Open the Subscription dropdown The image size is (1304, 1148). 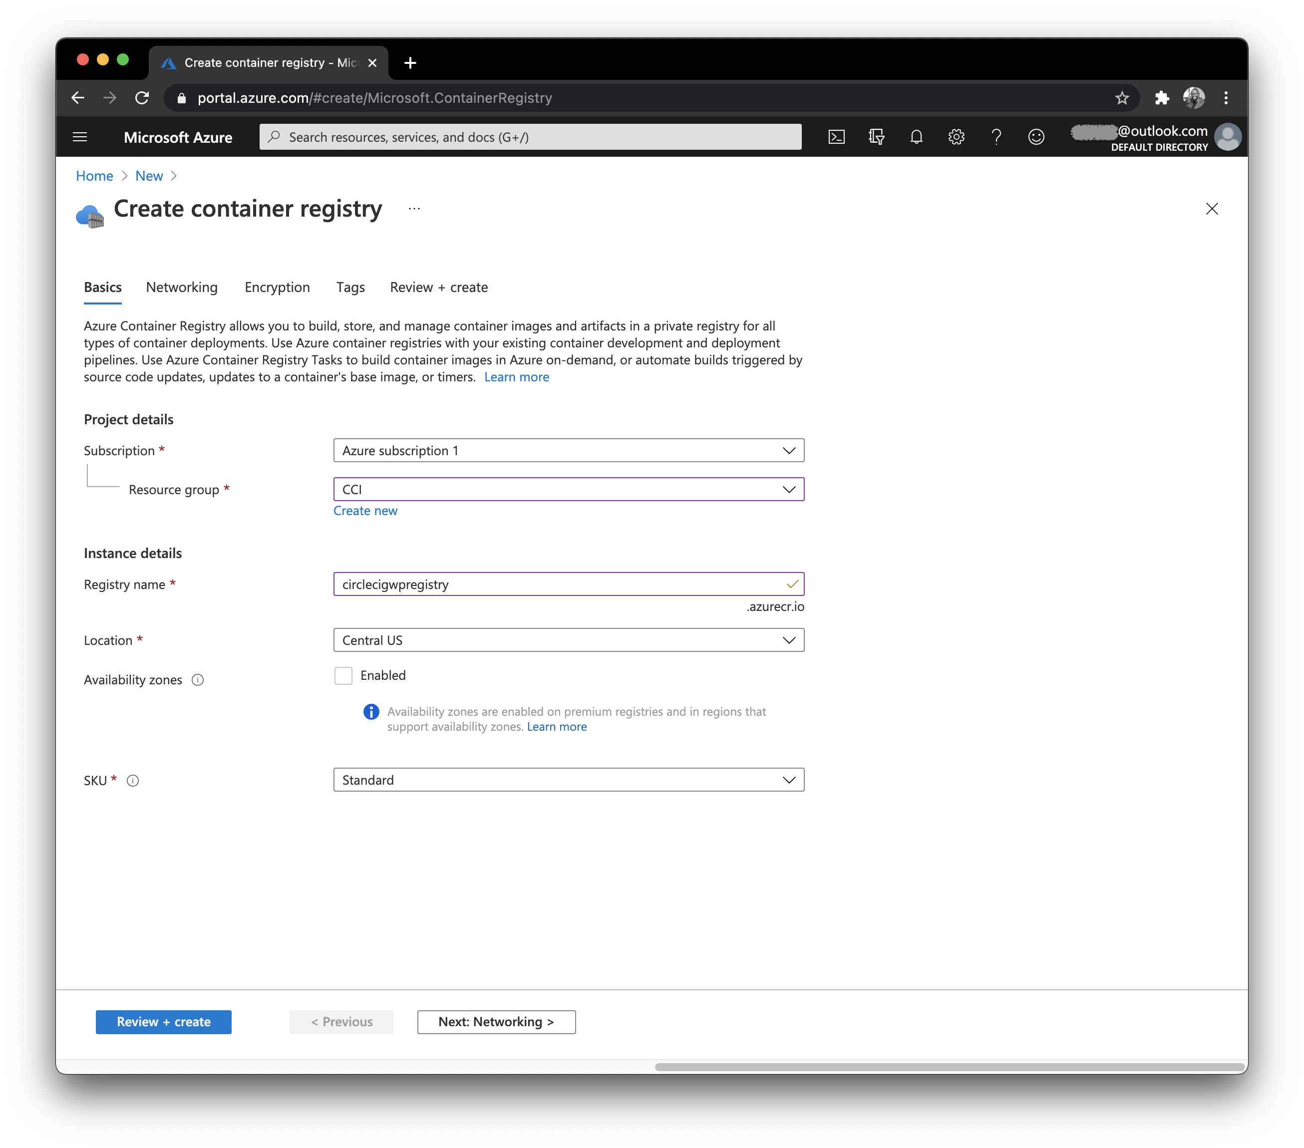coord(569,450)
